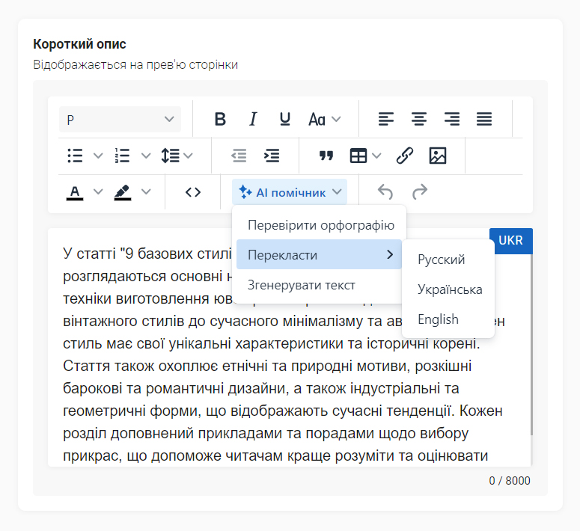Increase paragraph indent

(x=272, y=156)
